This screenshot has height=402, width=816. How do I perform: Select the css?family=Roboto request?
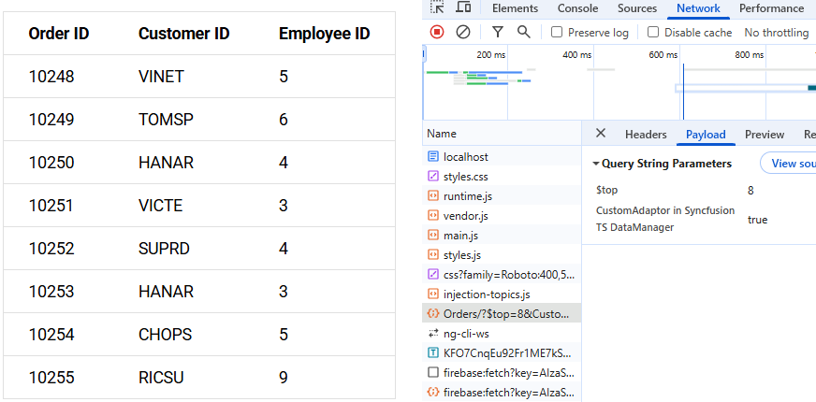[502, 275]
